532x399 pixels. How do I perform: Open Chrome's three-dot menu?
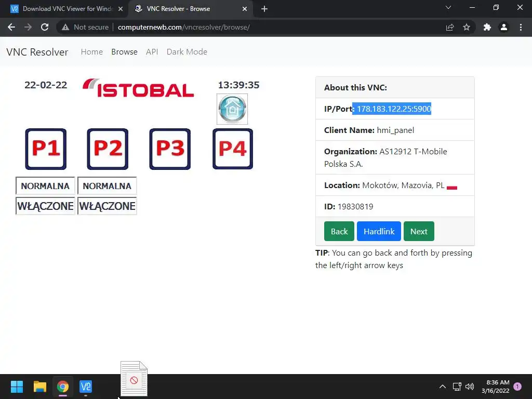pyautogui.click(x=521, y=27)
